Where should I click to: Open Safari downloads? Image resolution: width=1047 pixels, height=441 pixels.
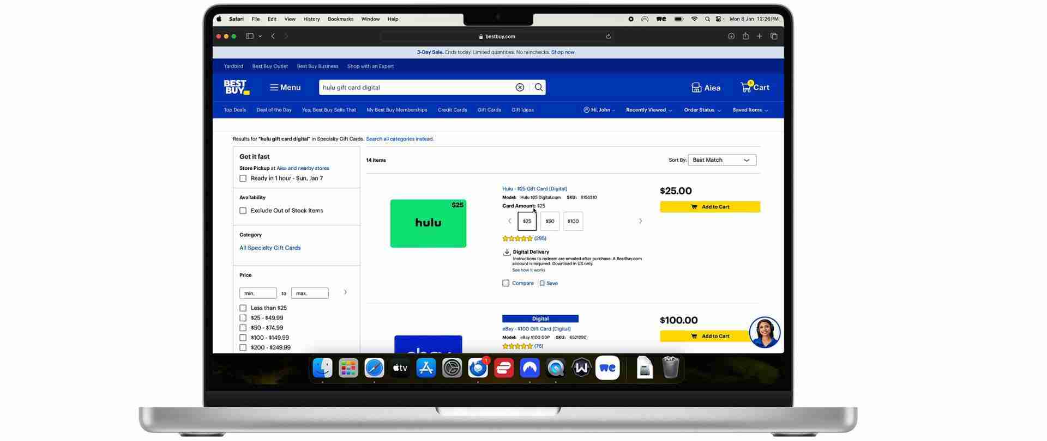[731, 36]
